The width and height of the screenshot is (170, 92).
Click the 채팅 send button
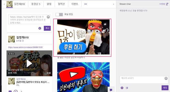tap(165, 88)
